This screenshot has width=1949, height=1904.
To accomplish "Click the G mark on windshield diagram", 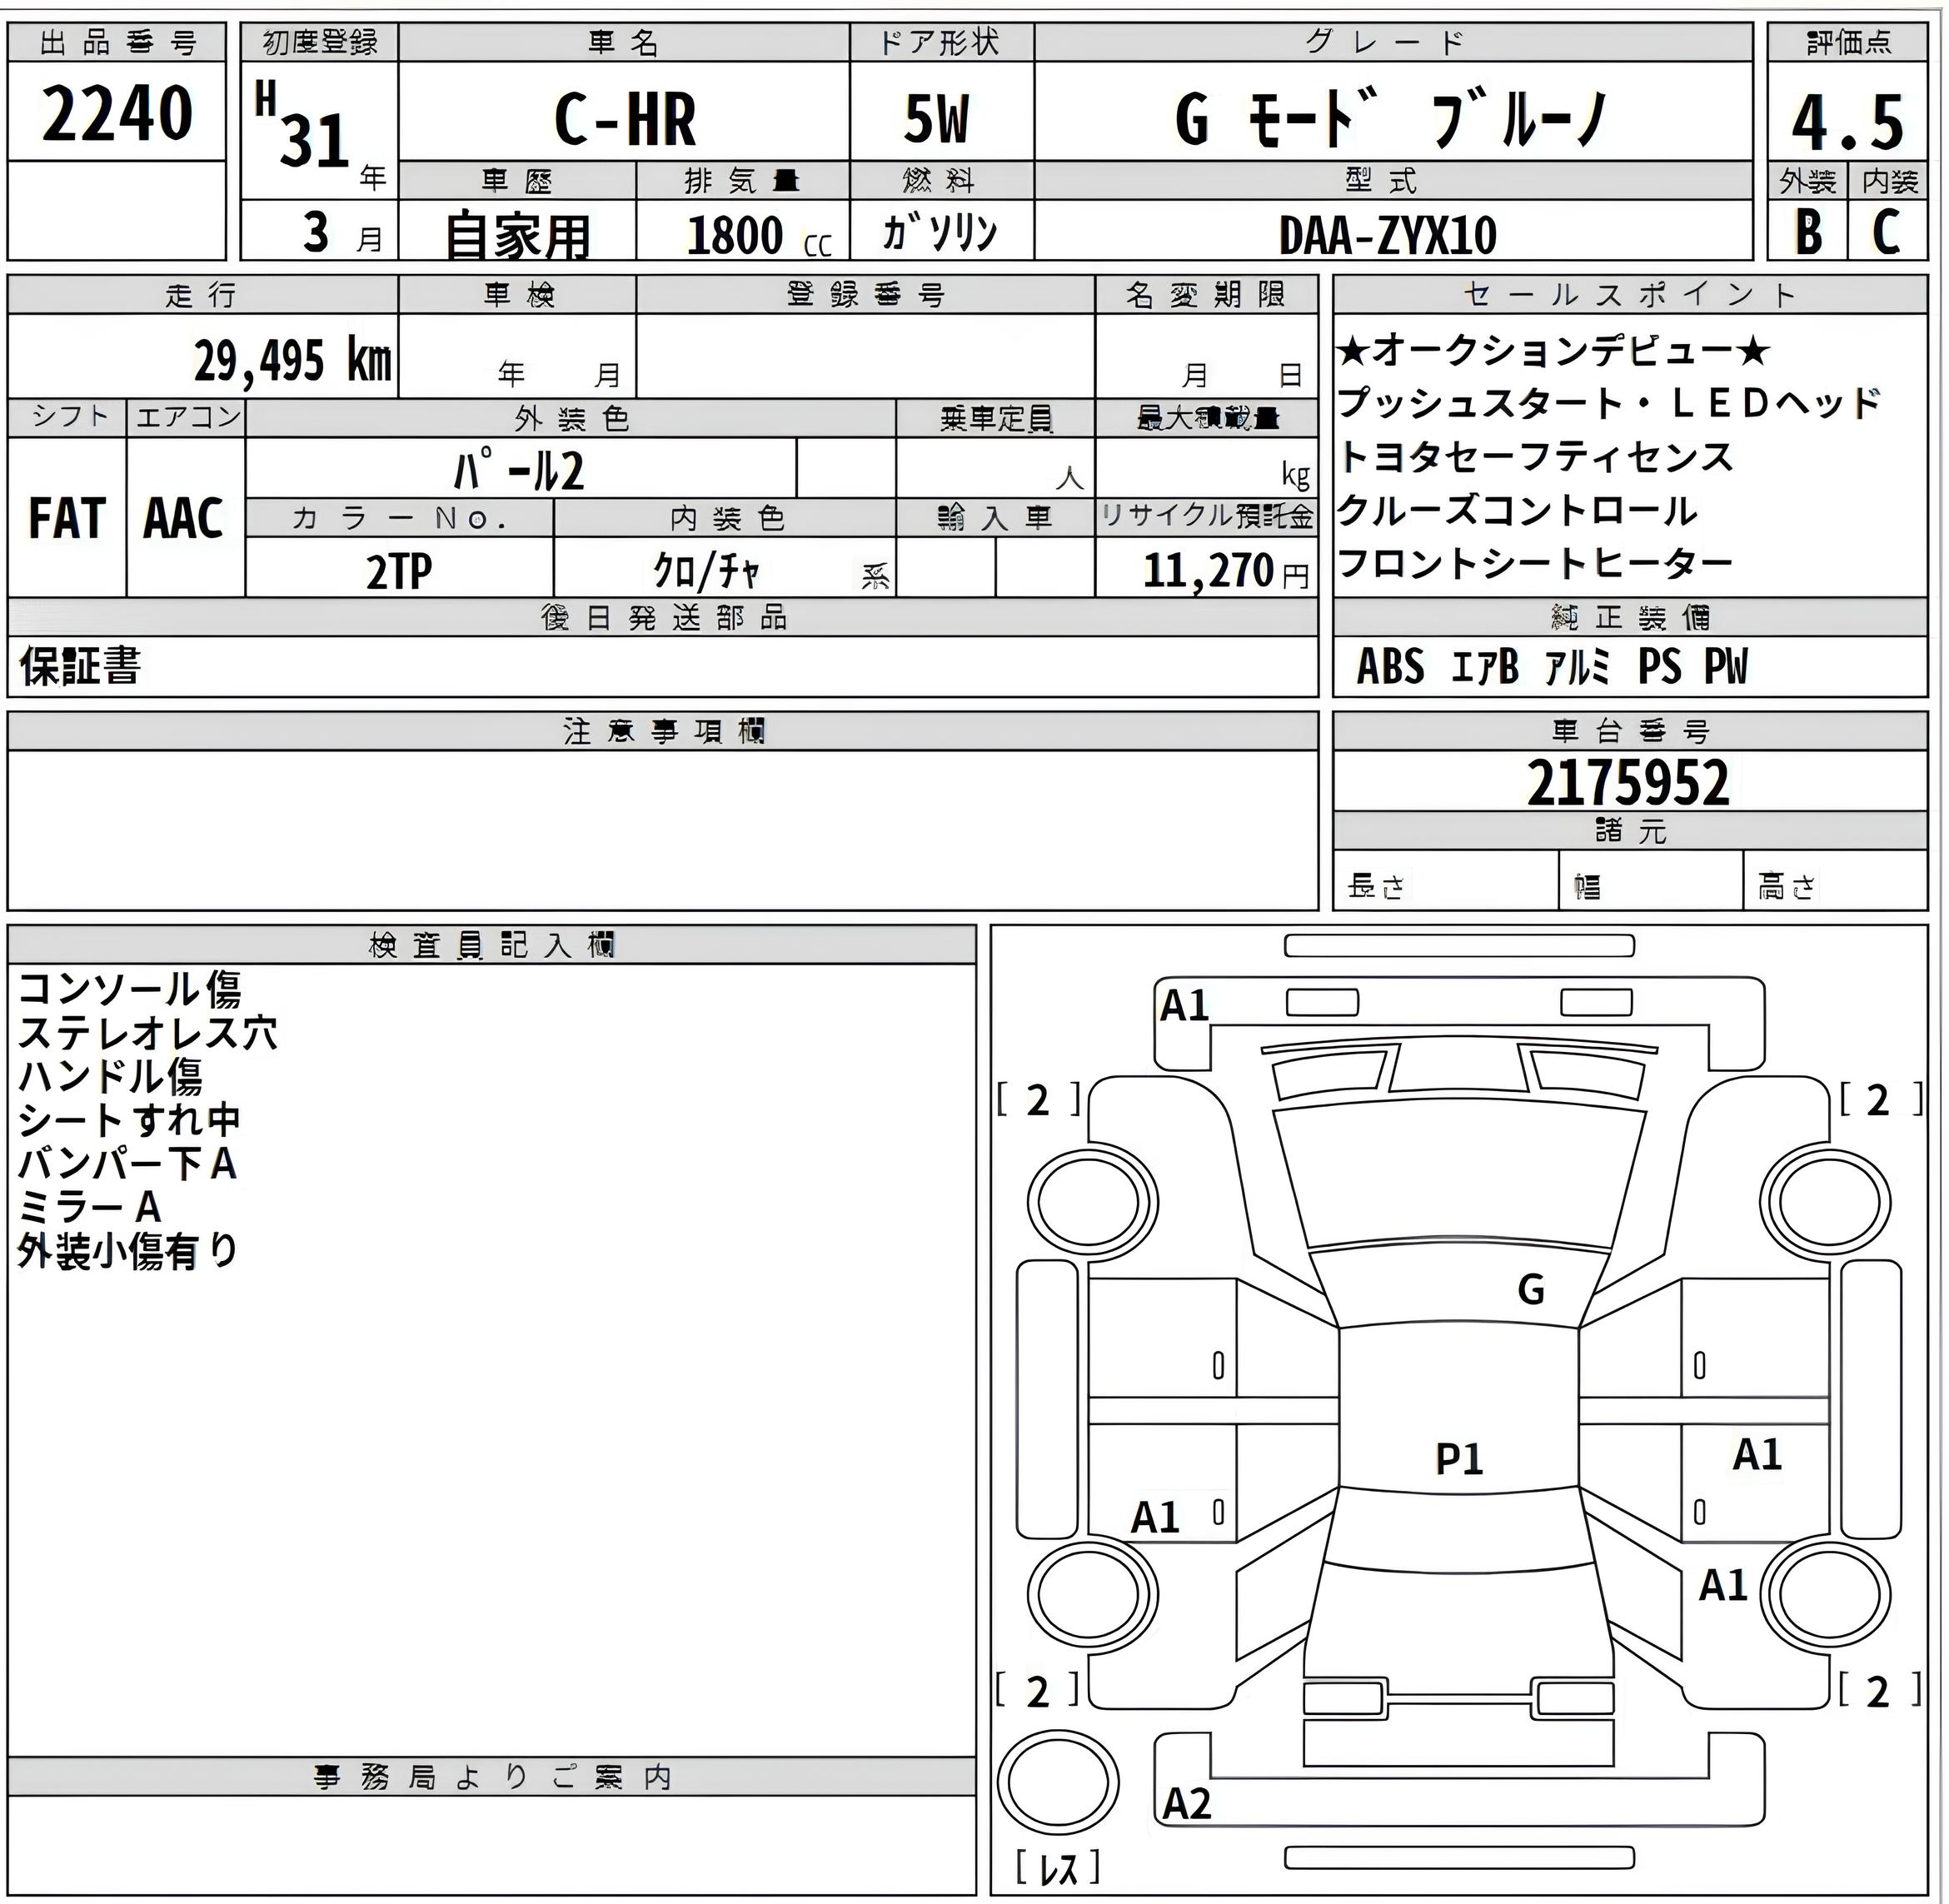I will click(x=1531, y=1290).
